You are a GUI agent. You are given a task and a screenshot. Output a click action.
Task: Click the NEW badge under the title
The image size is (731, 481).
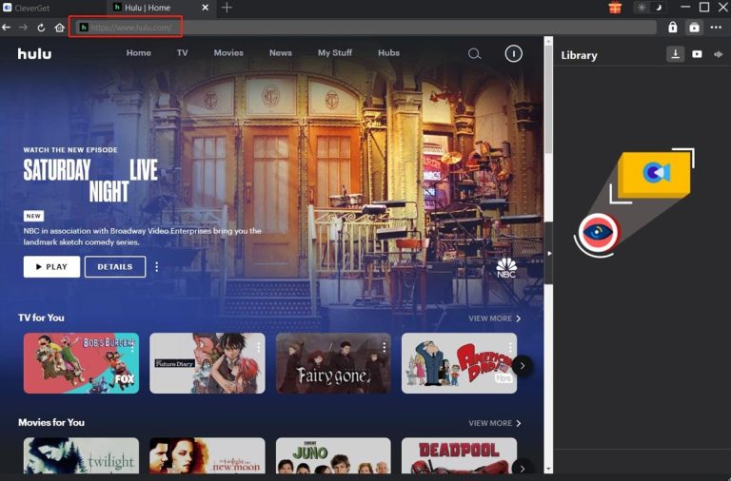[x=33, y=216]
